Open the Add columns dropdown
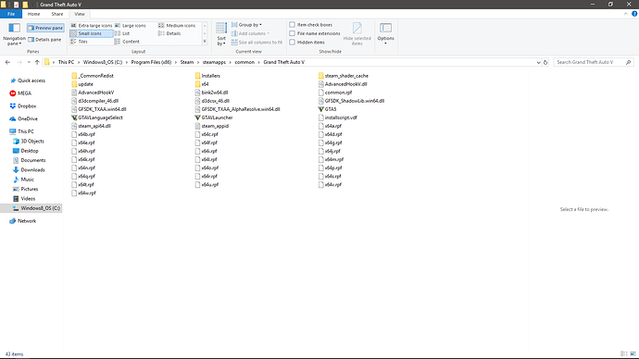The image size is (639, 359). (250, 33)
